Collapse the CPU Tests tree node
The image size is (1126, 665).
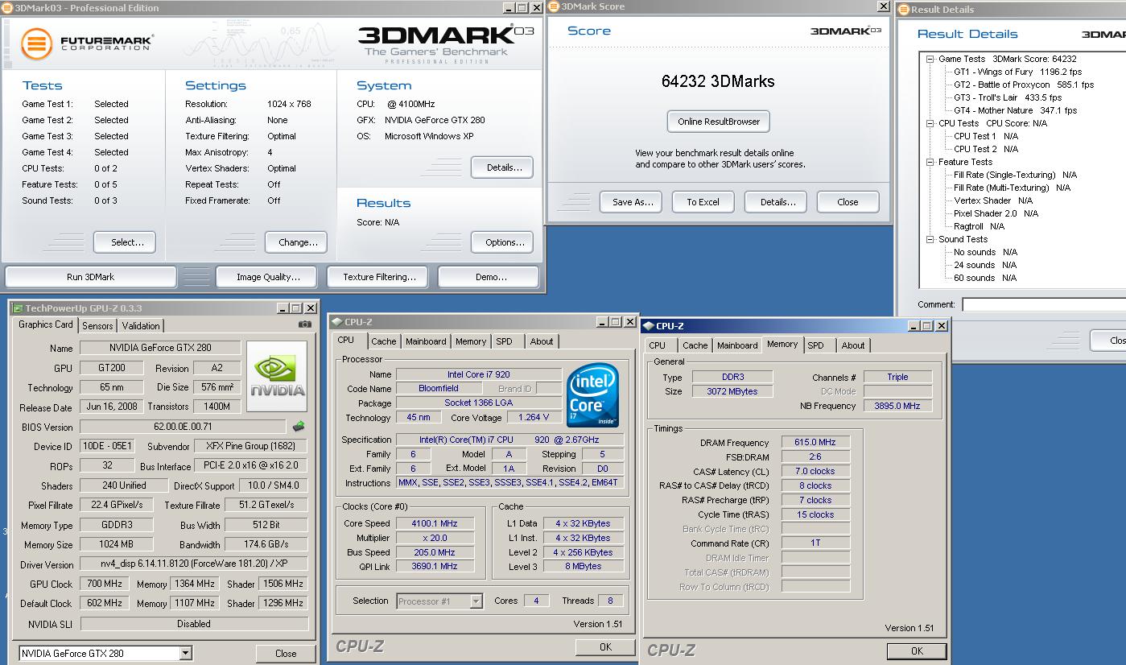click(x=930, y=123)
